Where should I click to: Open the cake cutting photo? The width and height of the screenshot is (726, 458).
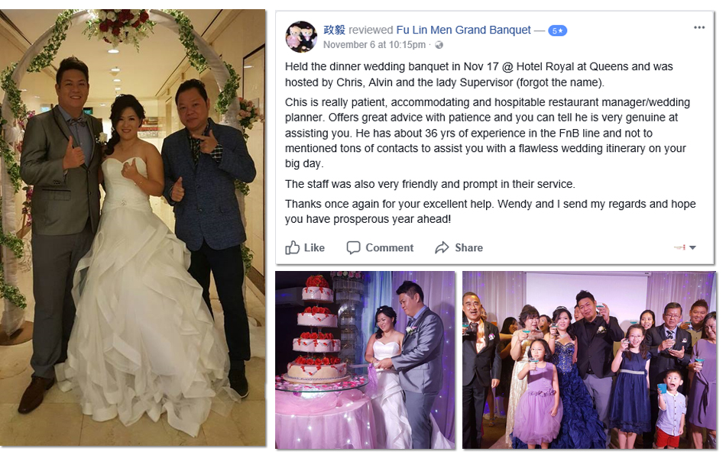[x=365, y=360]
